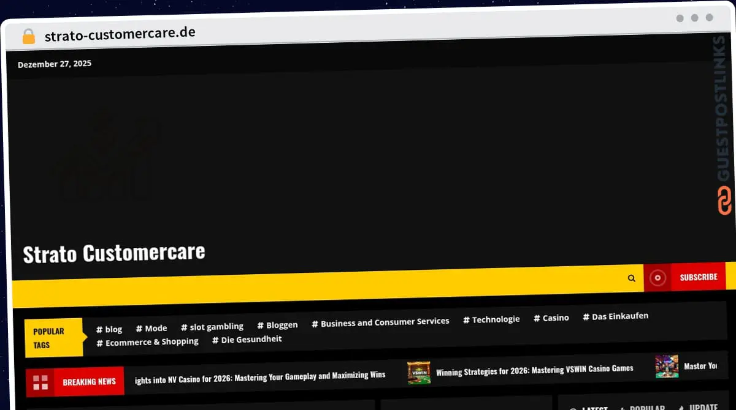
Task: Click the red bullseye icon beside Subscribe
Action: (657, 277)
